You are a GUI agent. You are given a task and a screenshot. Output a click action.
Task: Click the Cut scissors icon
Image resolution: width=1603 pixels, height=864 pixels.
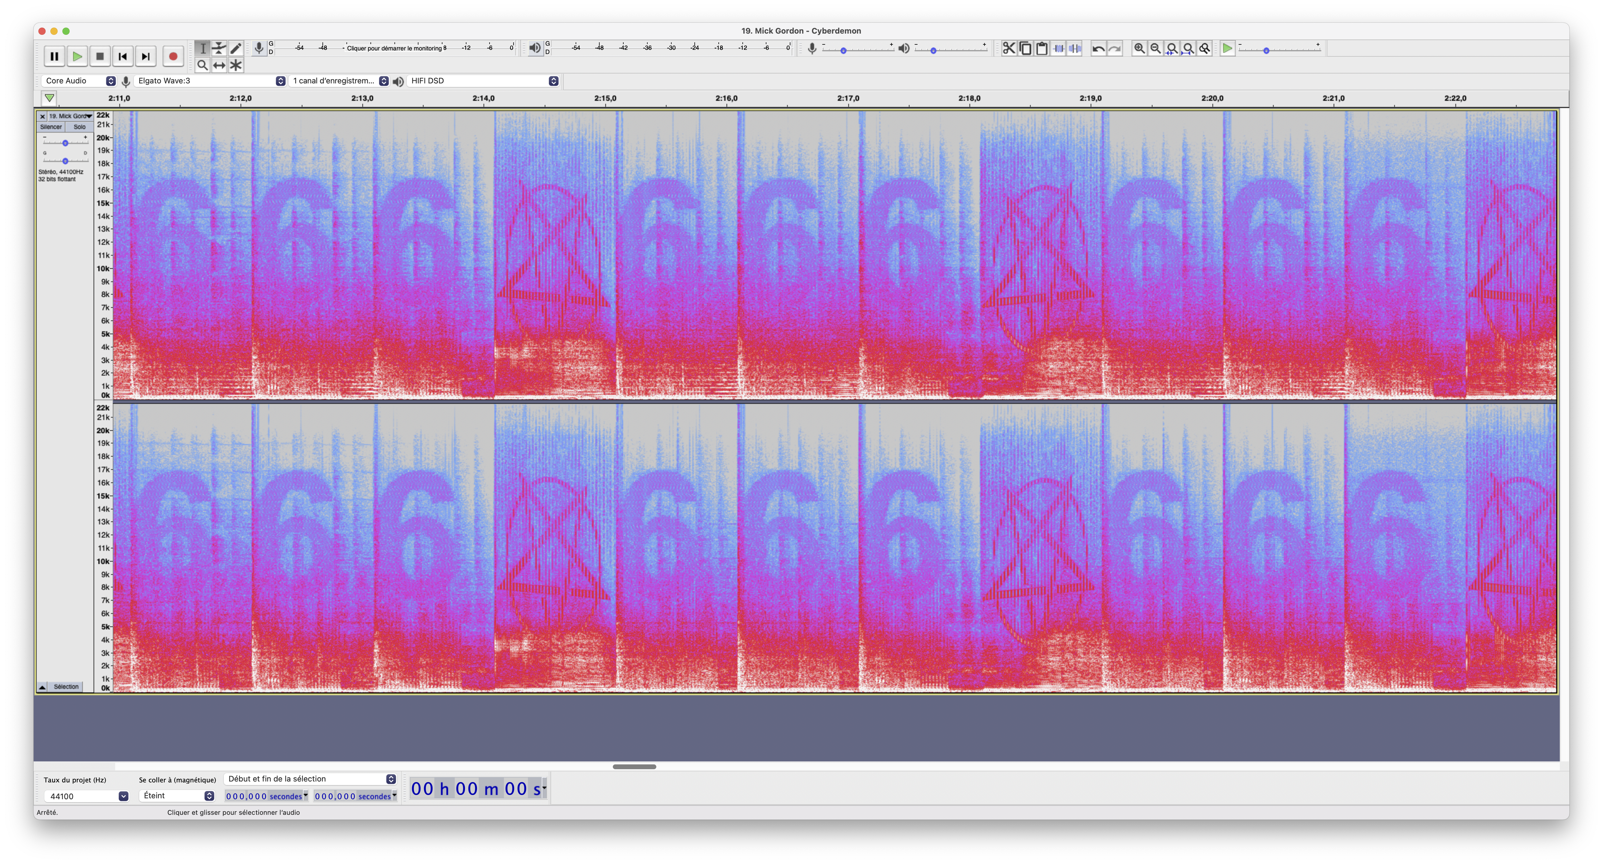[1009, 48]
